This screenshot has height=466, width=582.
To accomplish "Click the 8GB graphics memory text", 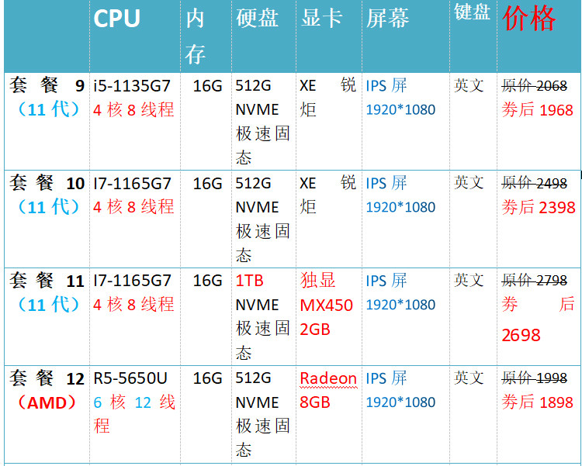I will click(x=315, y=402).
